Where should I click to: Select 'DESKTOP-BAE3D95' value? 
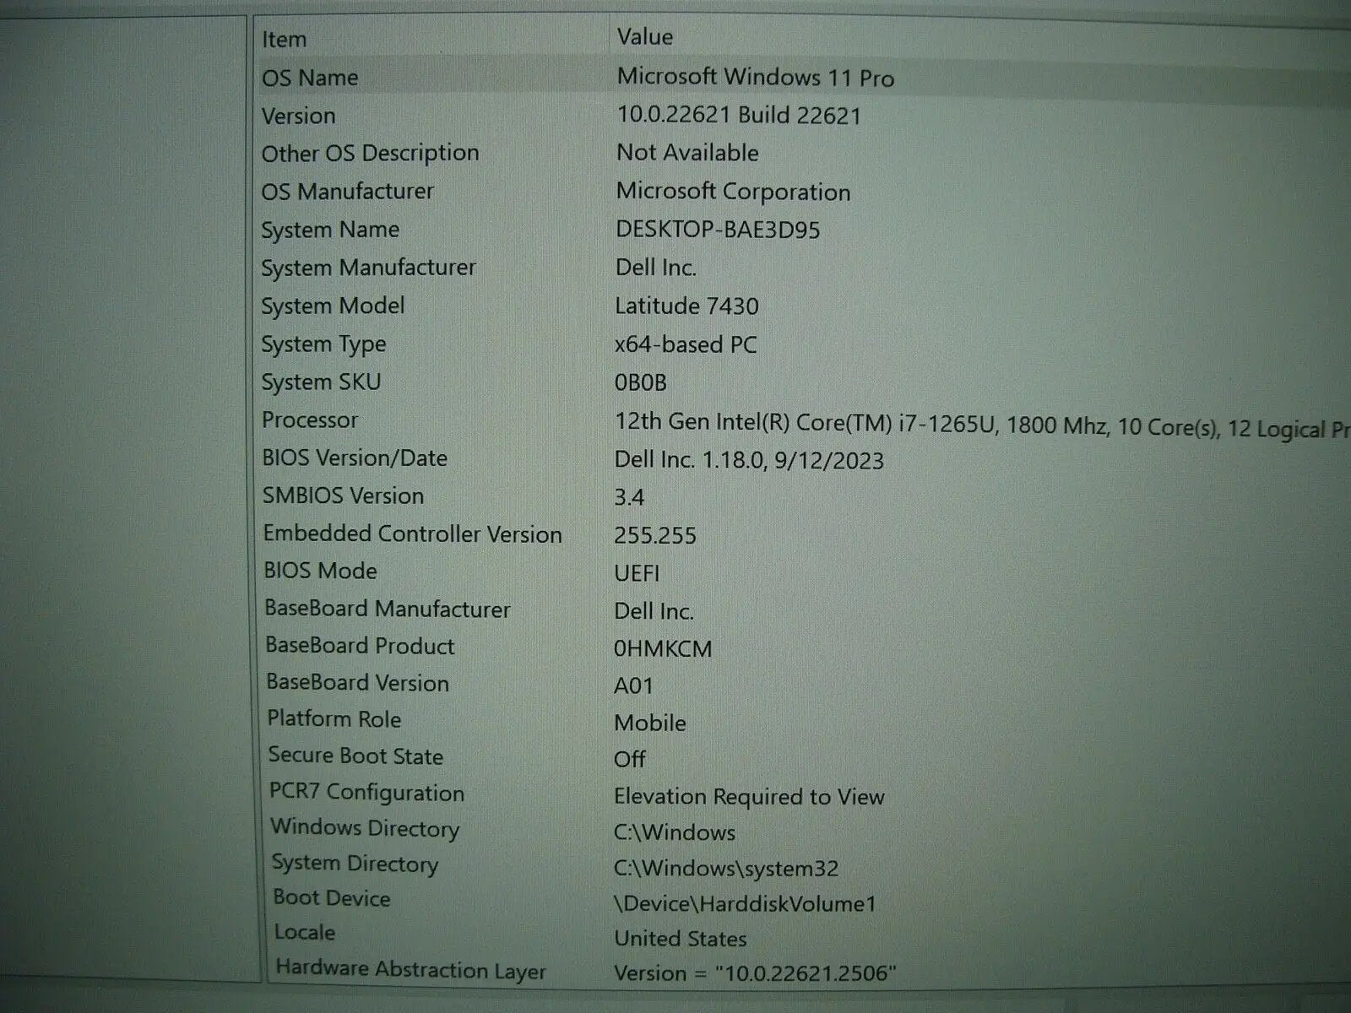718,230
